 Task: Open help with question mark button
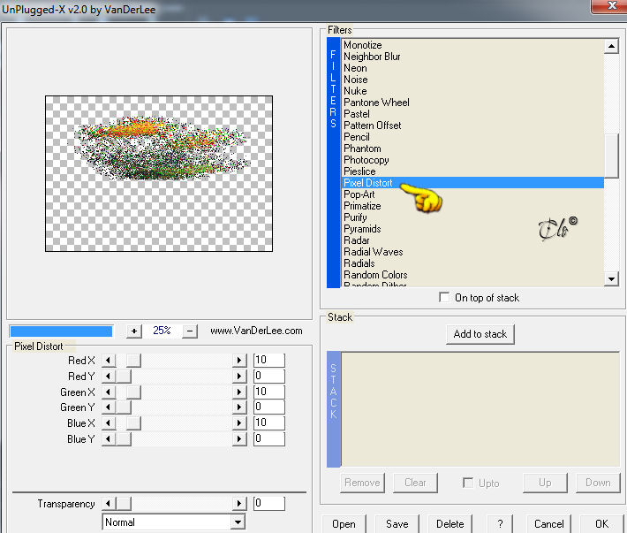point(500,524)
